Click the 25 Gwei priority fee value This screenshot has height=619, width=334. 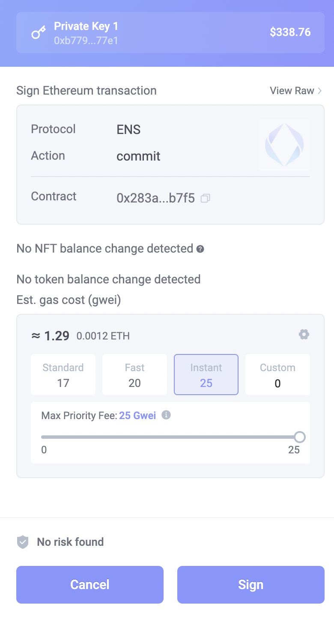pyautogui.click(x=137, y=415)
